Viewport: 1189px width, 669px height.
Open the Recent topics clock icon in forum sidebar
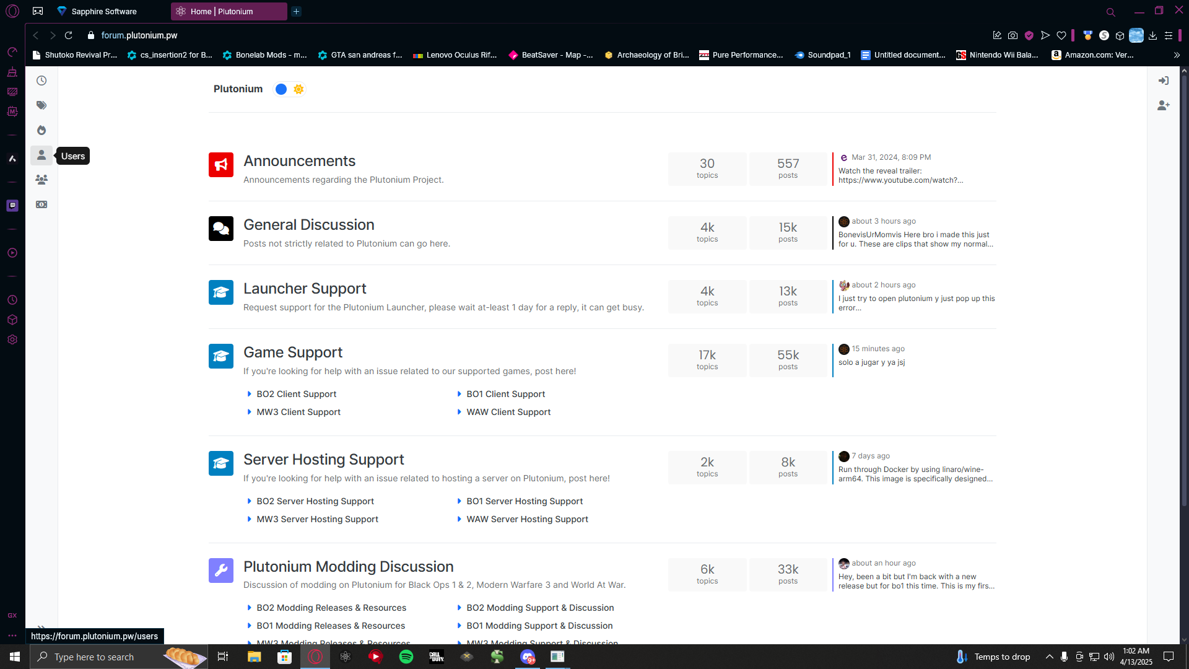(x=41, y=81)
